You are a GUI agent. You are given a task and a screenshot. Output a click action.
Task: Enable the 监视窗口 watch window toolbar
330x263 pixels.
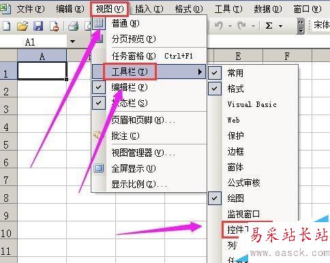[x=253, y=214]
